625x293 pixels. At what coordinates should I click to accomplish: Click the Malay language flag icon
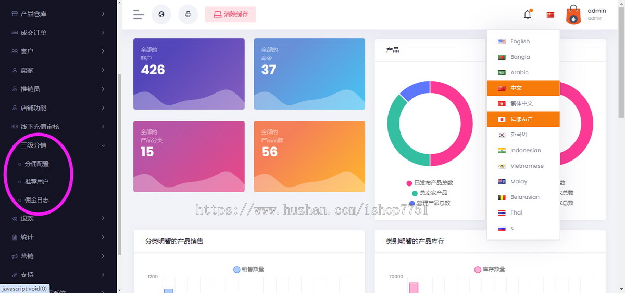[502, 182]
